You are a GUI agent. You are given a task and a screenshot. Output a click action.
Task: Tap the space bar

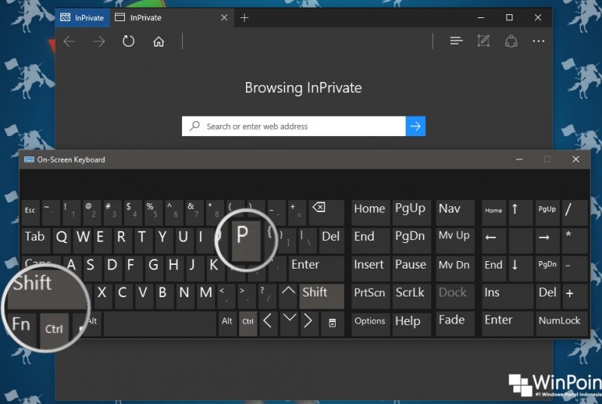160,324
